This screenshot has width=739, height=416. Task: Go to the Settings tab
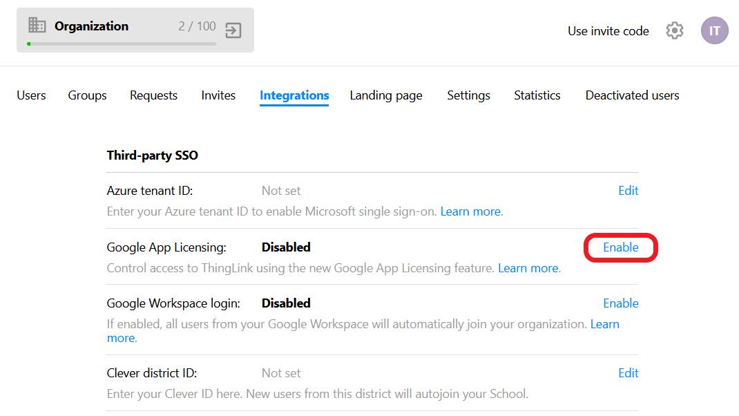468,95
